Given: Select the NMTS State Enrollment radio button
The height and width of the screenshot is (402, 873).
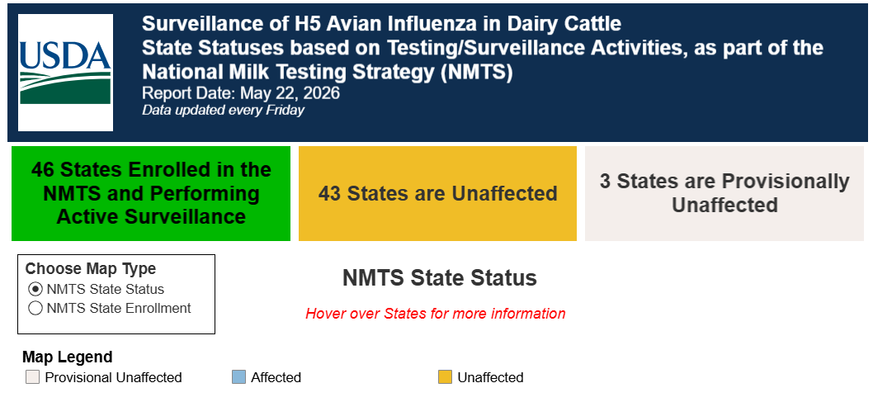Looking at the screenshot, I should click(x=35, y=308).
